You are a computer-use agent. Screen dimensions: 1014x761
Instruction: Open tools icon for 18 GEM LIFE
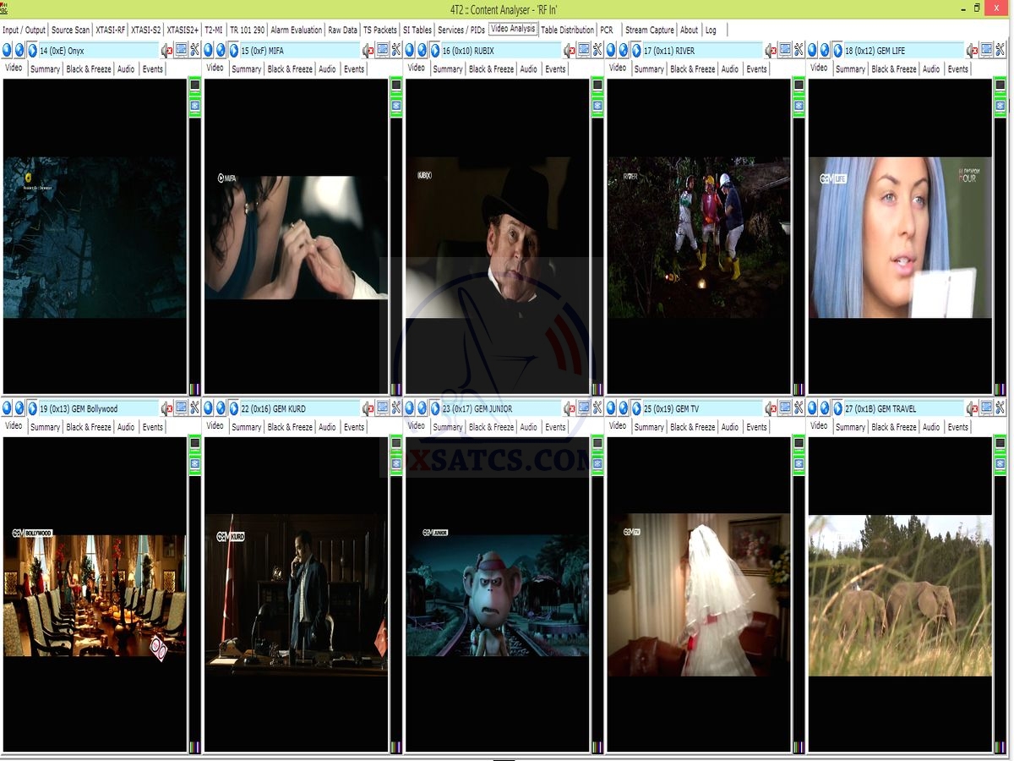coord(1000,51)
